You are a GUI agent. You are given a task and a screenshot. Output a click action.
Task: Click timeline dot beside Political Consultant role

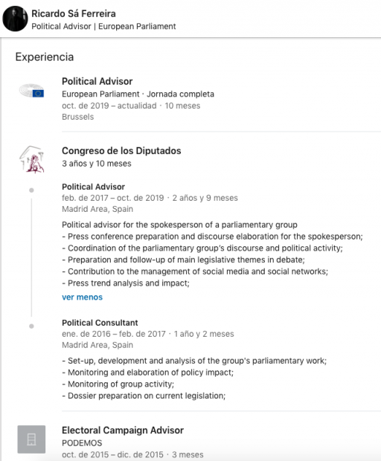[31, 326]
